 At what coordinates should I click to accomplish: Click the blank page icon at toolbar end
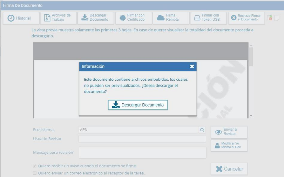(276, 18)
